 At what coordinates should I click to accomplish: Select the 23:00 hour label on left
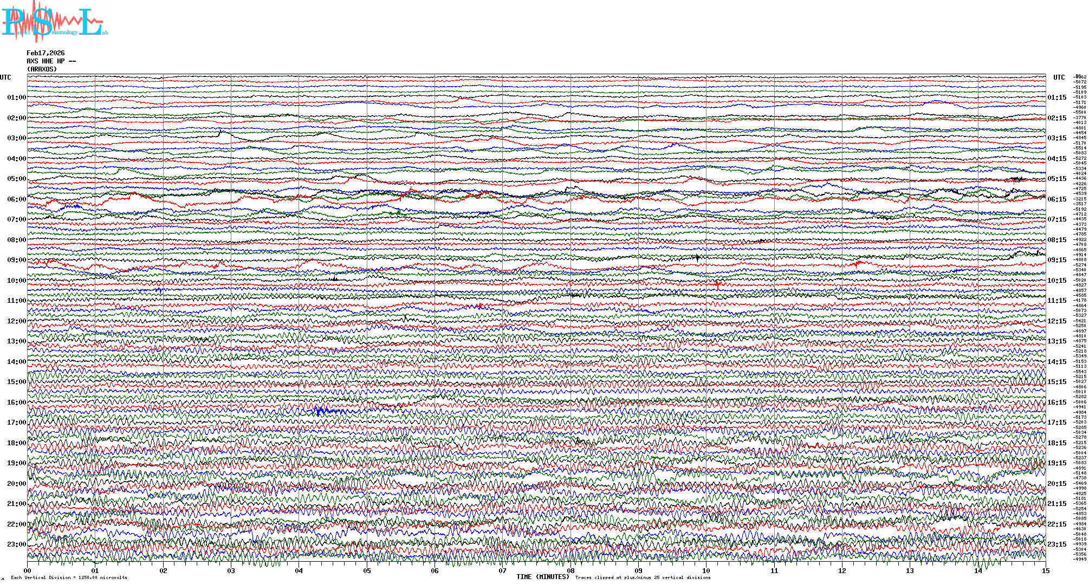tap(16, 544)
